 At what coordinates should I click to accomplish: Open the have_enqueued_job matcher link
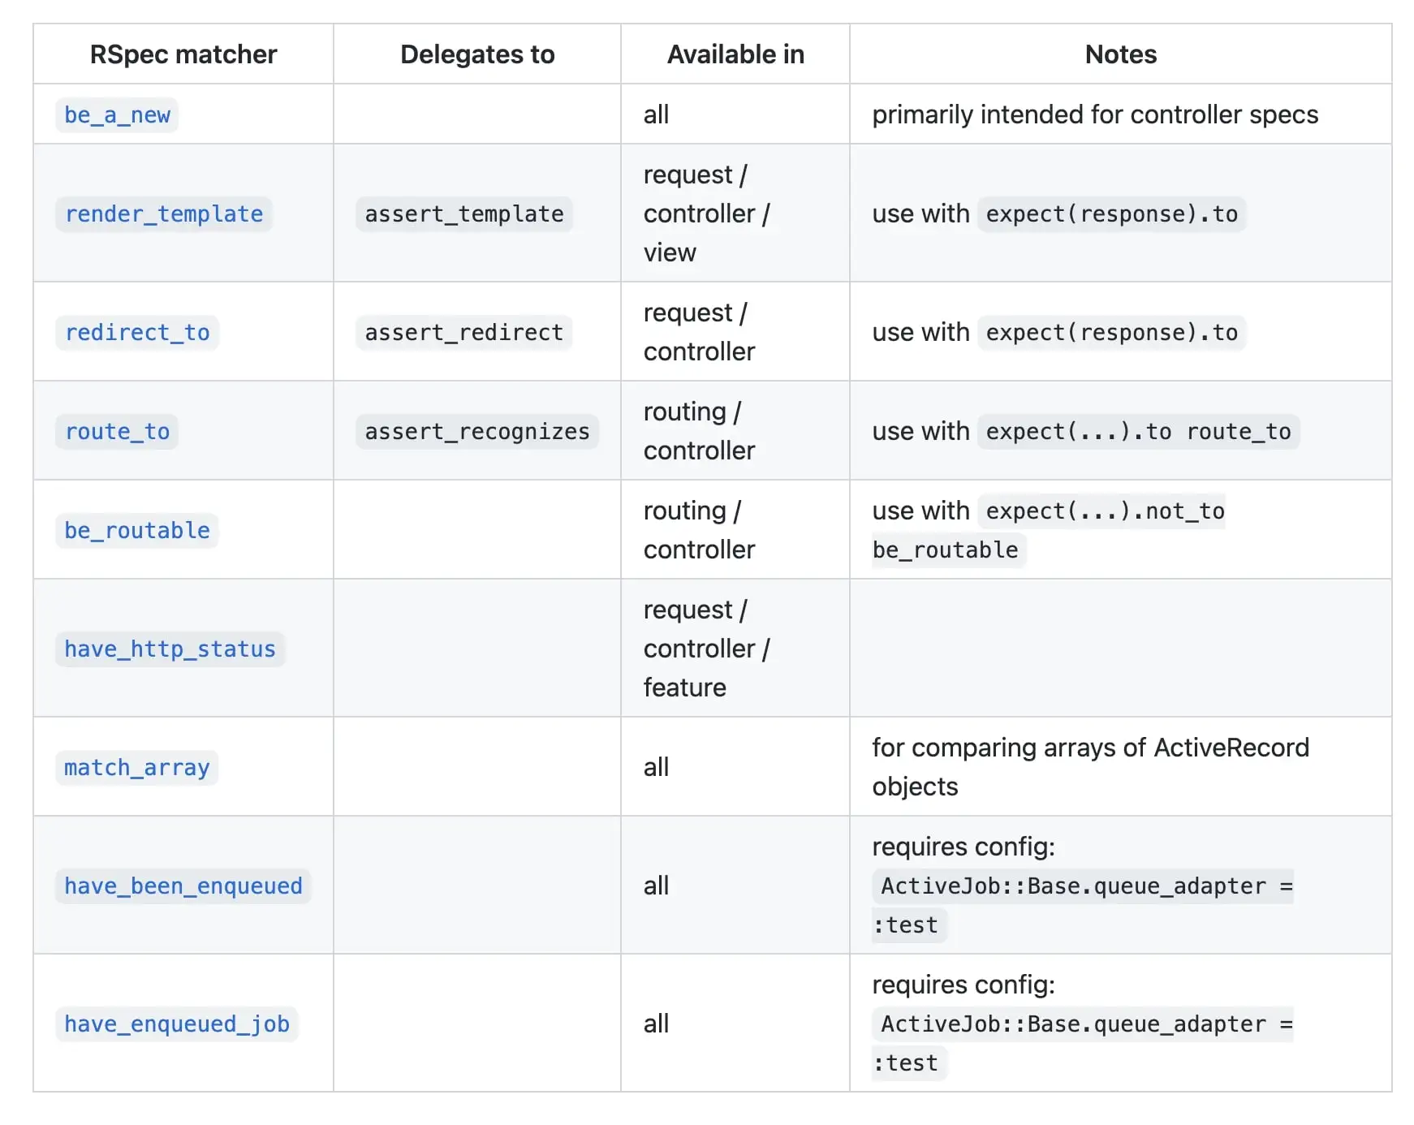176,1024
